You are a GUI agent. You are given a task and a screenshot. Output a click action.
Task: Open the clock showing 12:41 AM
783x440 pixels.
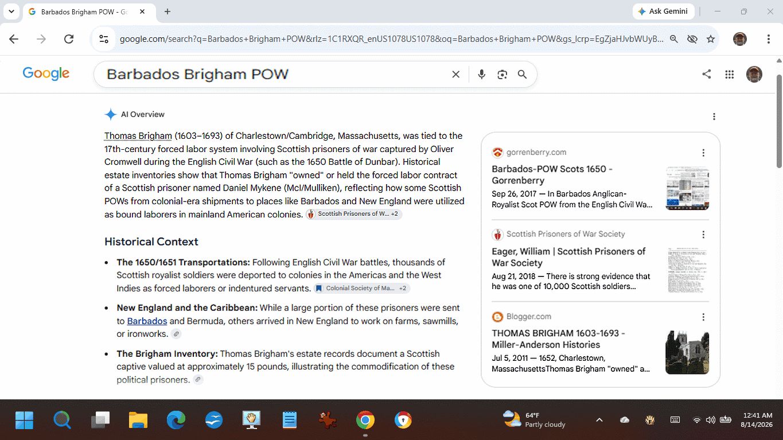point(757,420)
